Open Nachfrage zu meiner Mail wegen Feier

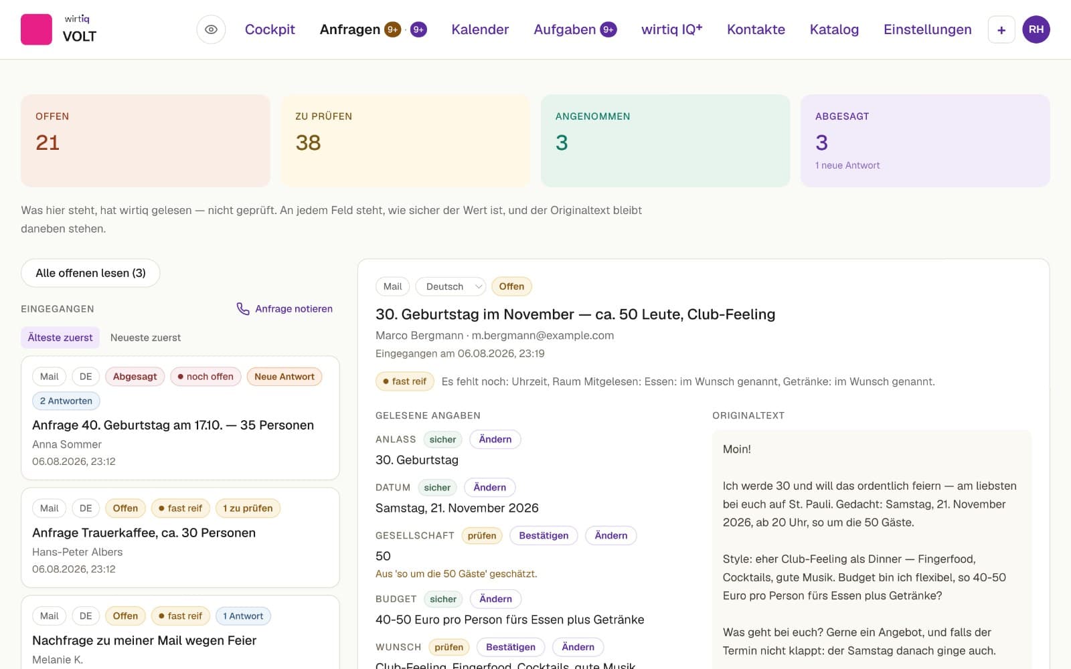180,632
